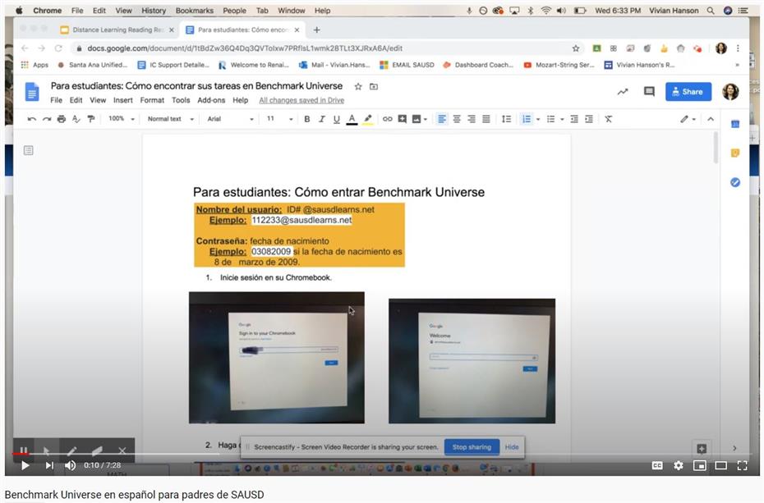Open the font size 11 dropdown
This screenshot has height=503, width=764.
pos(279,119)
